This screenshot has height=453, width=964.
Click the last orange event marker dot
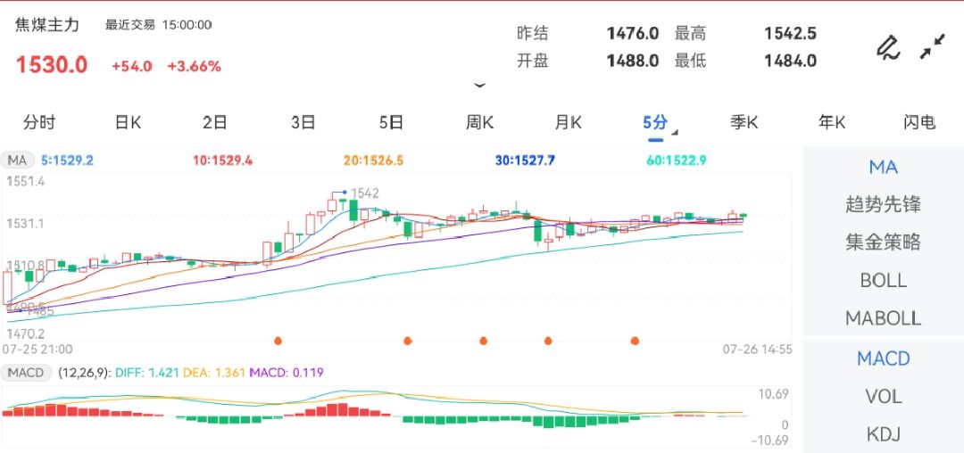tap(636, 341)
